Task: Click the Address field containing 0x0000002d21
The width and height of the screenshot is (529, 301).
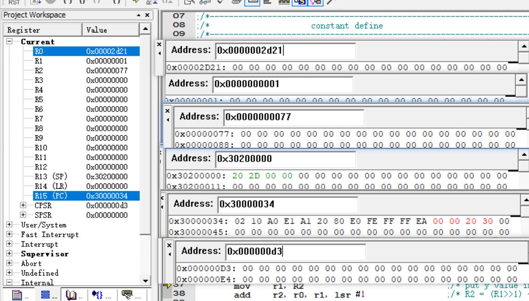Action: click(x=285, y=50)
